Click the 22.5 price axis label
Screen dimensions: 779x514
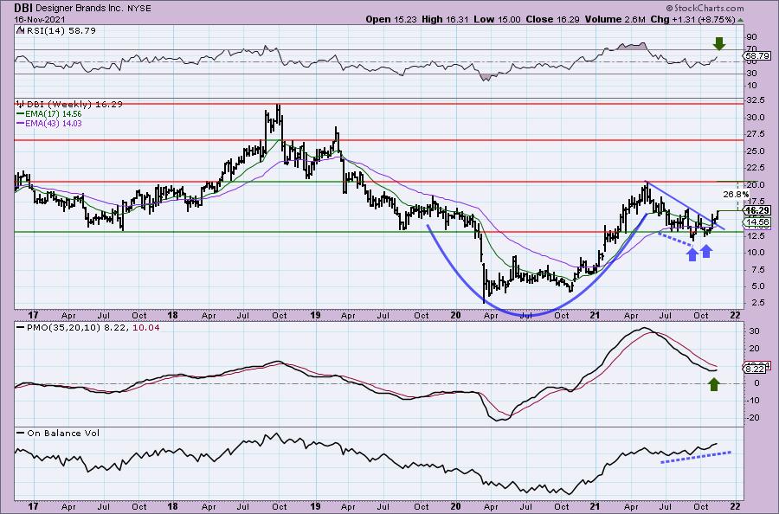pos(756,167)
